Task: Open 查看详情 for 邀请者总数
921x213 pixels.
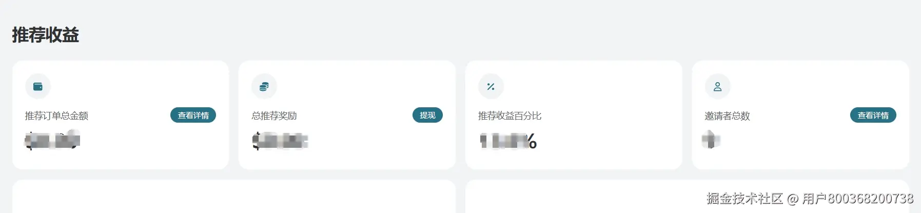Action: point(873,115)
